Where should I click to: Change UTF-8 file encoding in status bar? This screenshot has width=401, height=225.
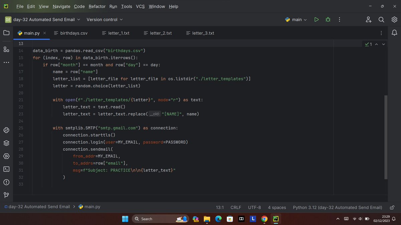(x=254, y=207)
